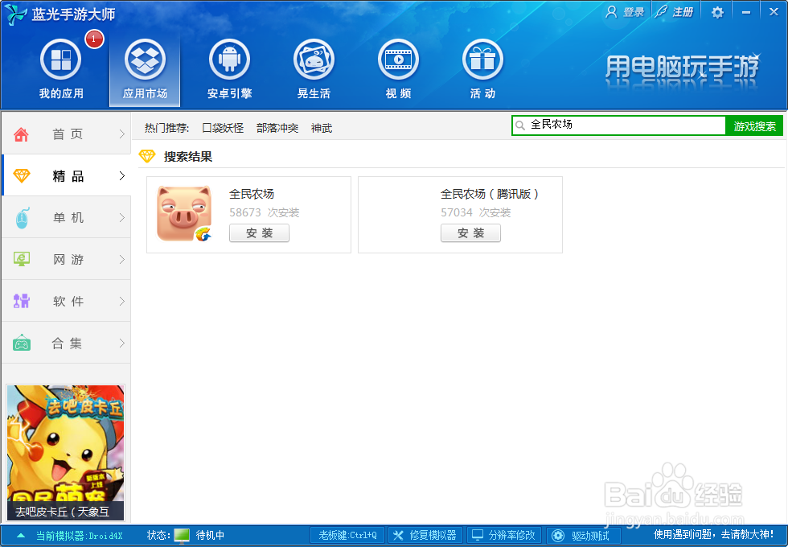
Task: Select 单机 category
Action: pos(66,217)
